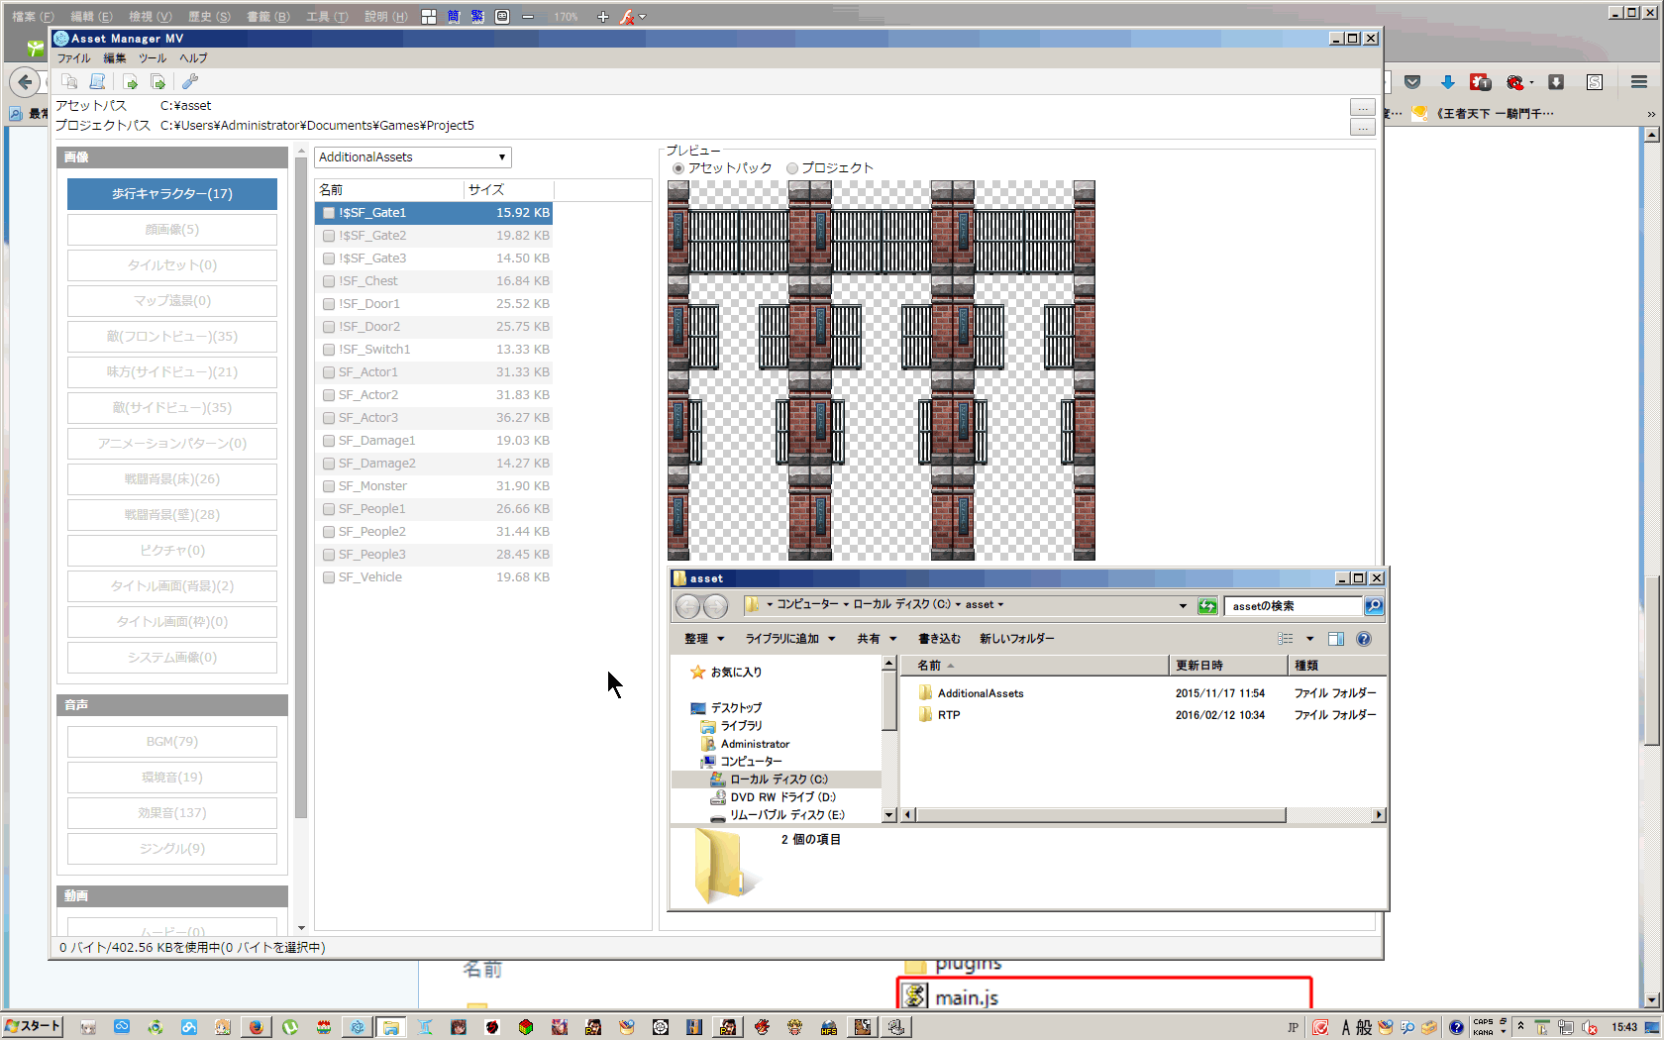1664x1040 pixels.
Task: Open the Windows Start button
Action: [32, 1026]
